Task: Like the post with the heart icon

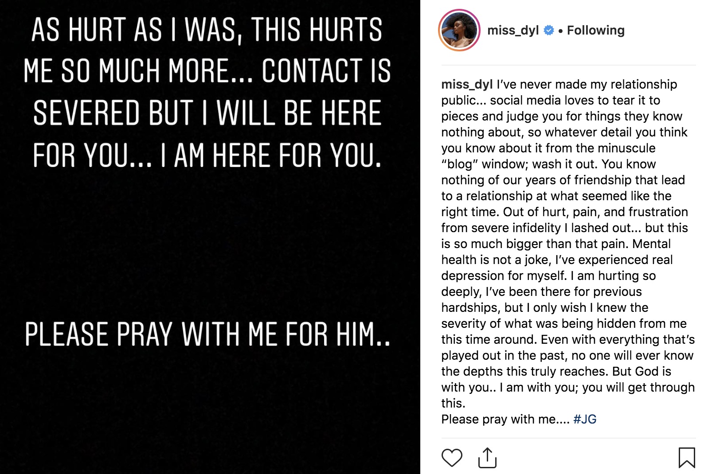Action: (x=452, y=458)
